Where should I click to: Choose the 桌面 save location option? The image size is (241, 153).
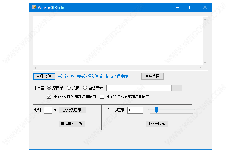[x=69, y=88]
